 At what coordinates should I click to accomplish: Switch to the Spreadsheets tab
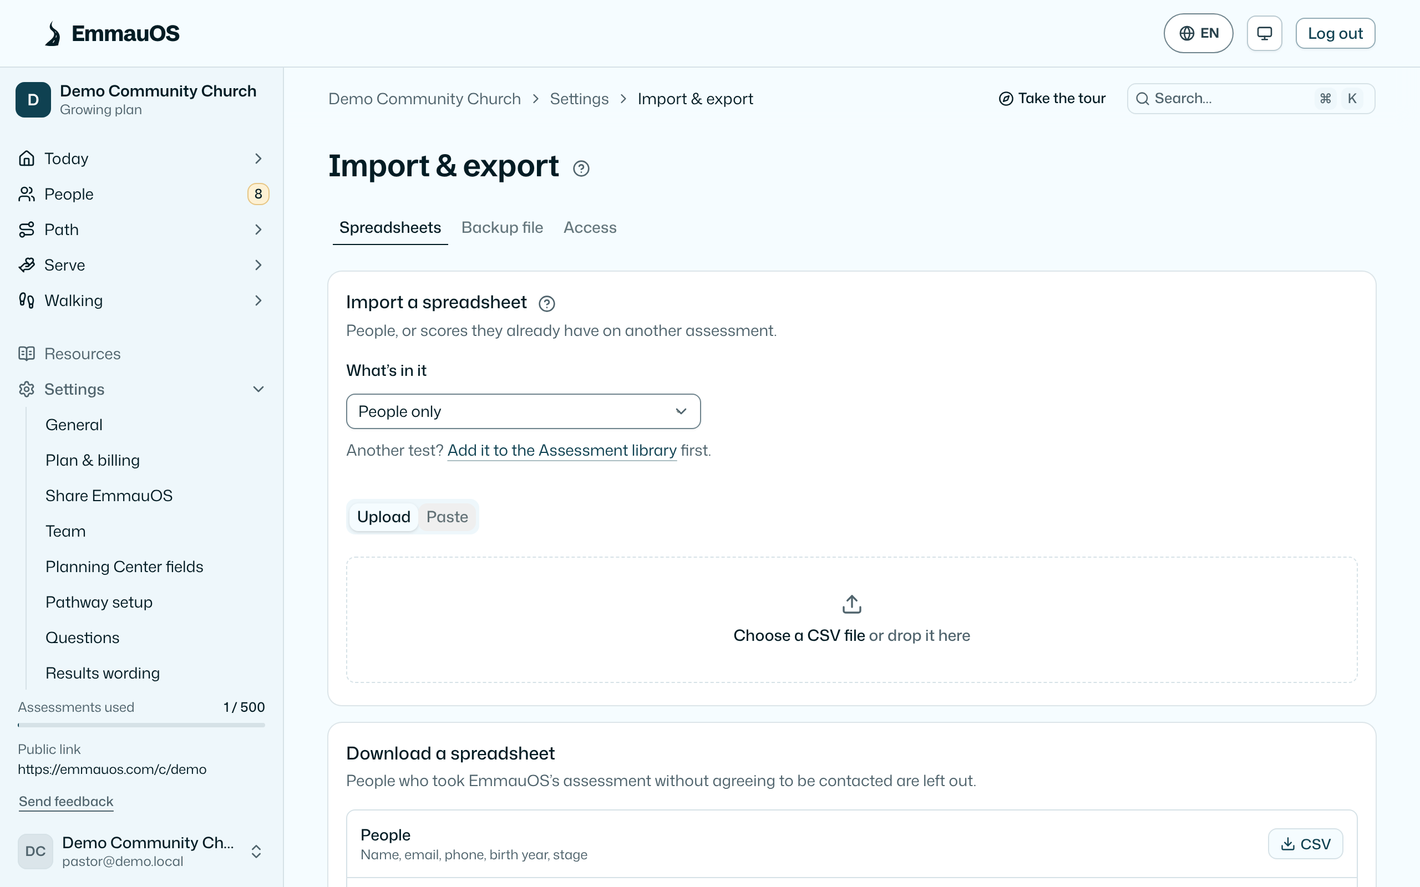(390, 228)
